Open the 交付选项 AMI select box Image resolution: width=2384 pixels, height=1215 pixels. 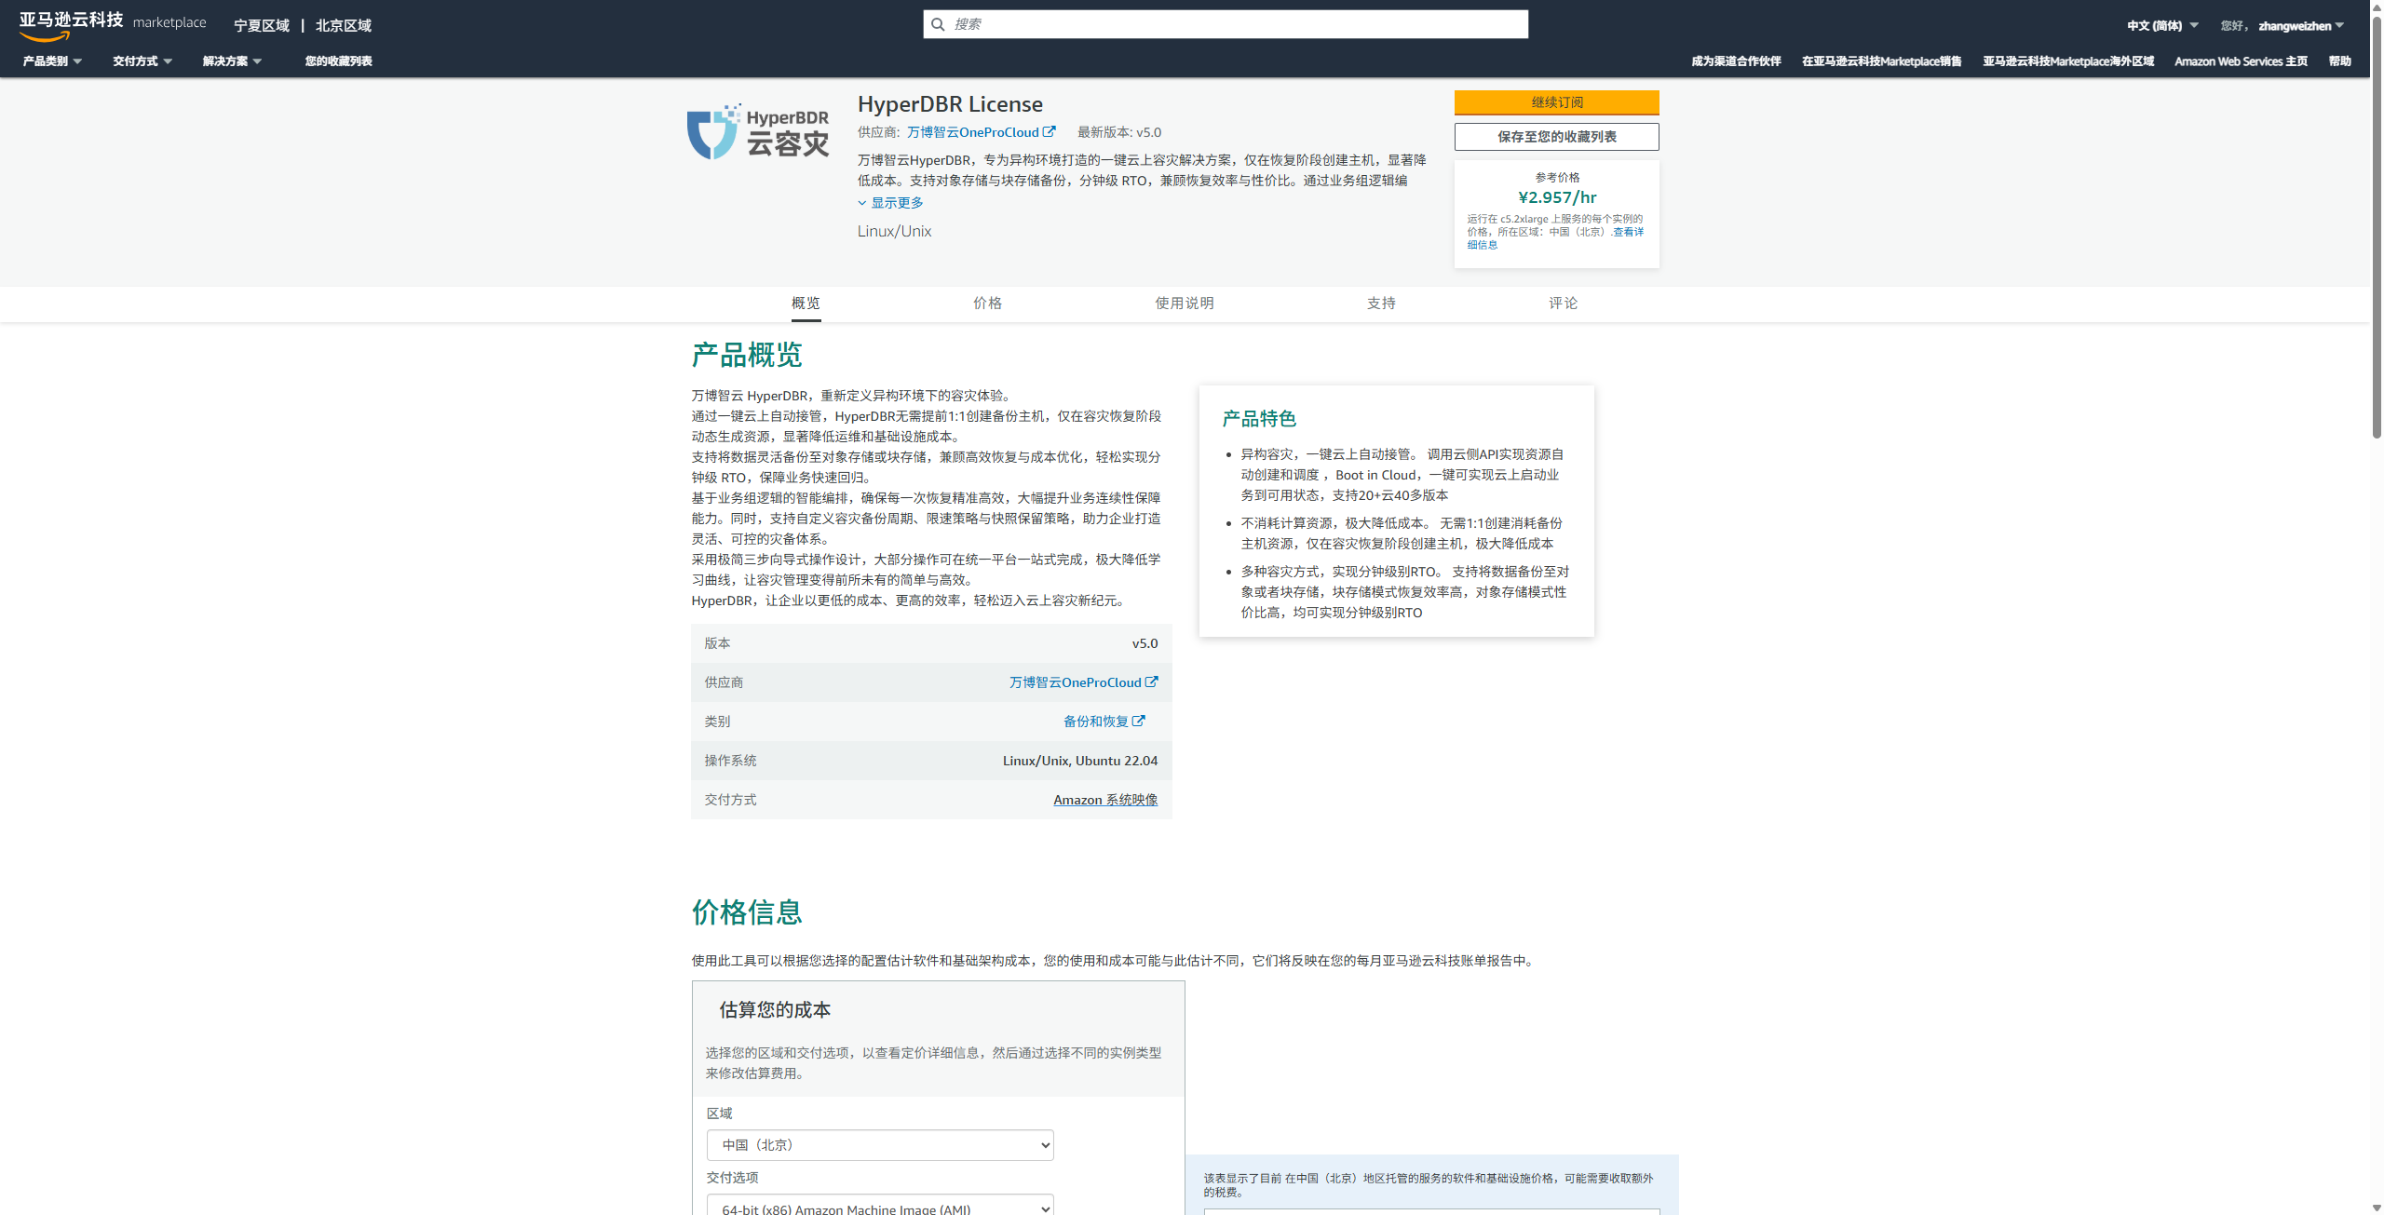(x=880, y=1205)
